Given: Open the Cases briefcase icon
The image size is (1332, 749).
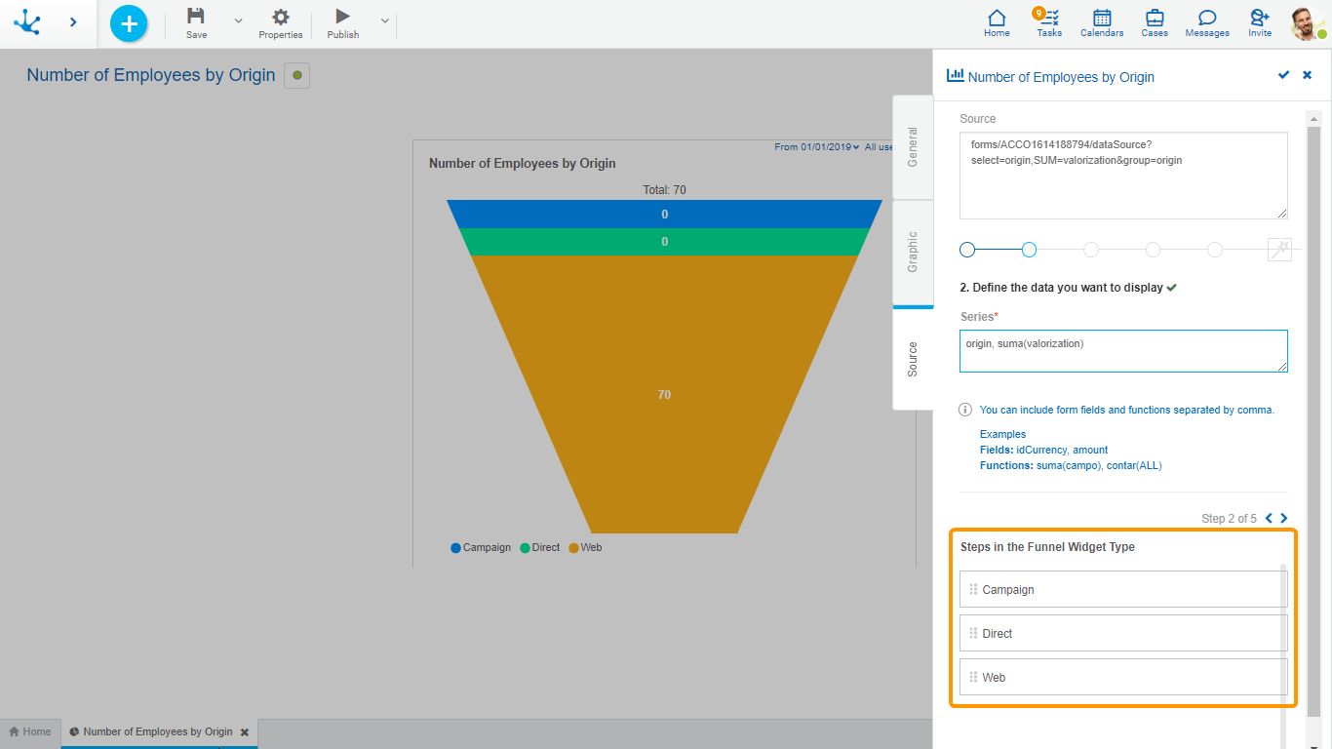Looking at the screenshot, I should [x=1155, y=19].
